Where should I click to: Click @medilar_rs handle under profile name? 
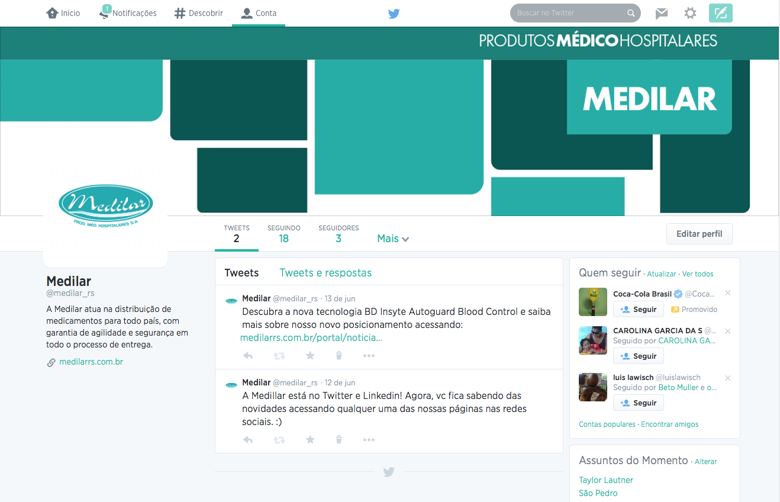tap(70, 293)
